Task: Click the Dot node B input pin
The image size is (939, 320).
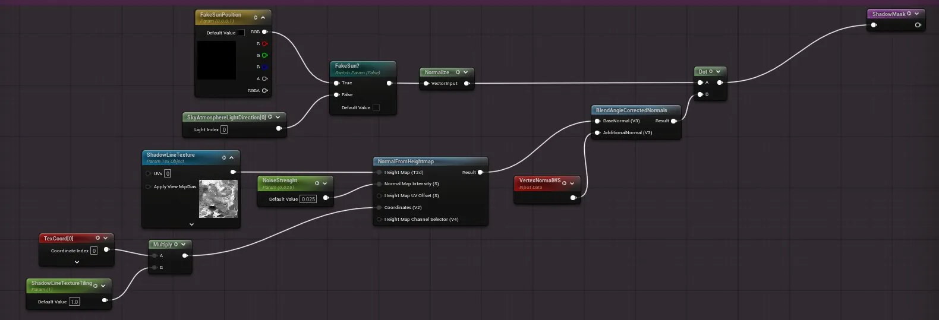Action: click(x=700, y=94)
